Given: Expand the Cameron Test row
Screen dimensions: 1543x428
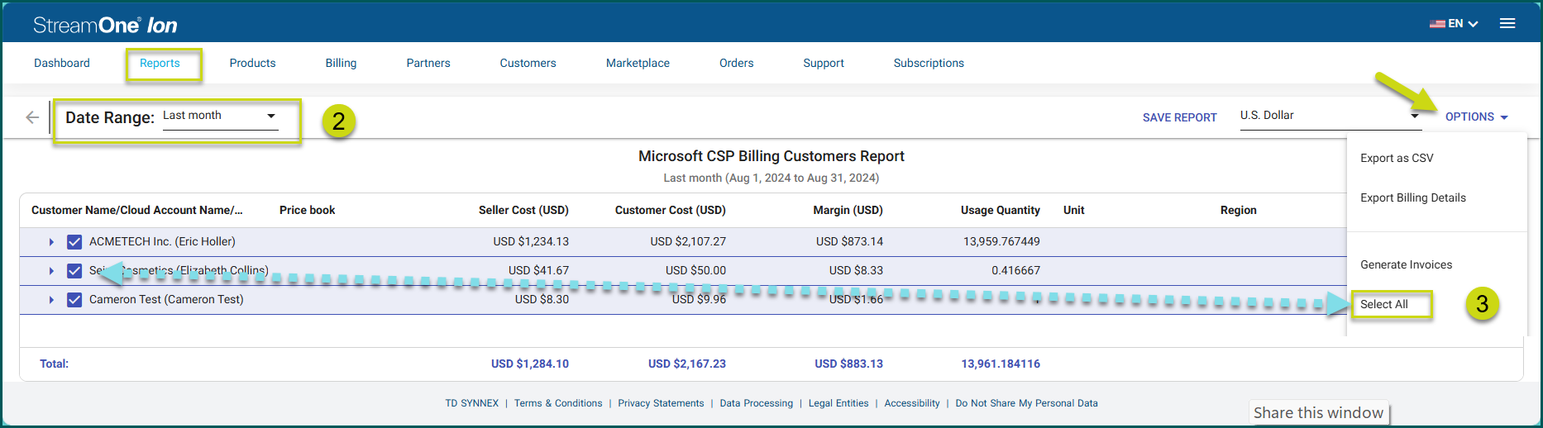Looking at the screenshot, I should pos(51,300).
